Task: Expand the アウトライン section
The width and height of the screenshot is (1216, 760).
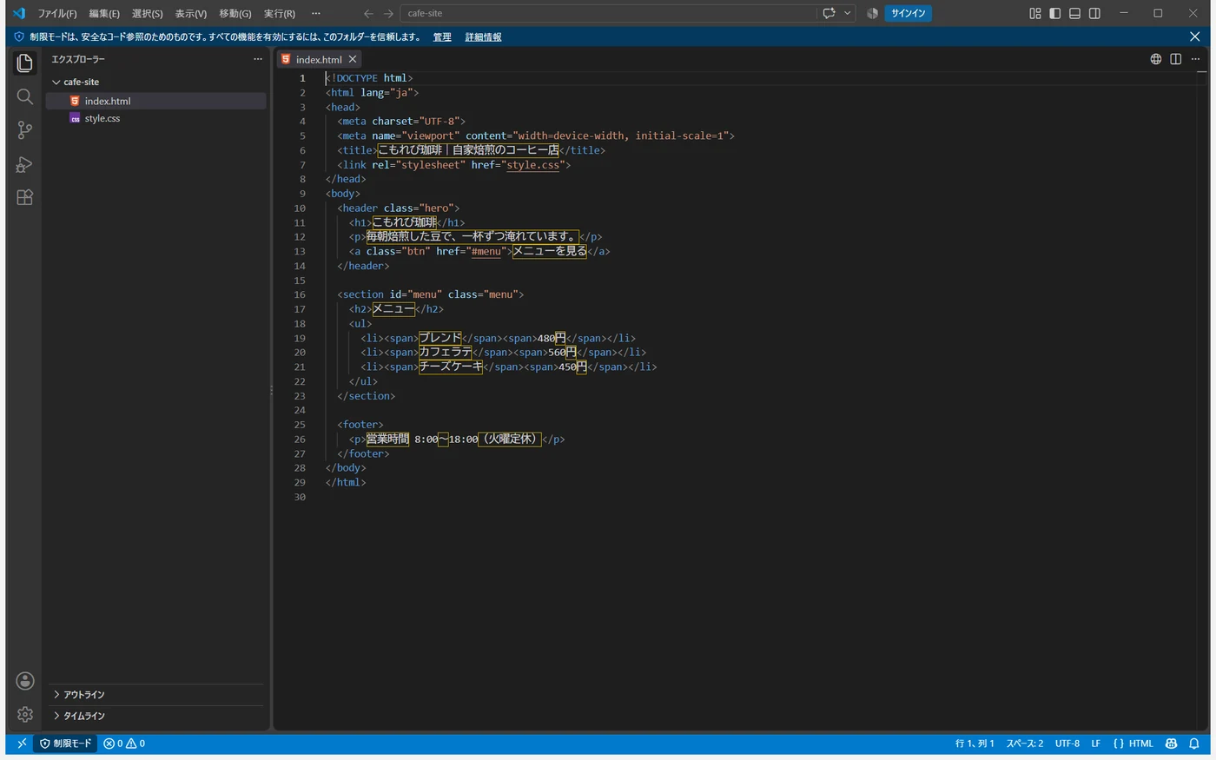Action: coord(156,694)
